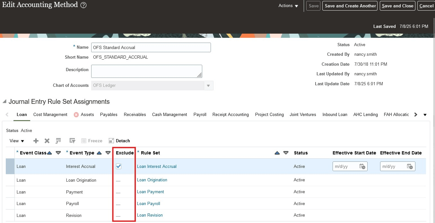Image resolution: width=435 pixels, height=223 pixels.
Task: Click inside the Description text box
Action: [x=146, y=71]
